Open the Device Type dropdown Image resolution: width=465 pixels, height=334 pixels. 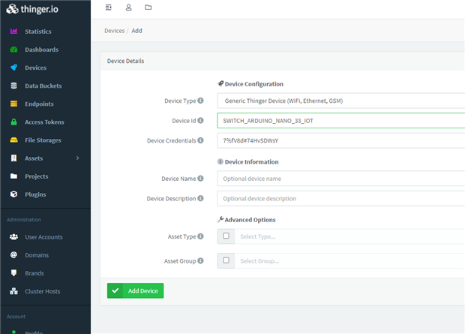(x=341, y=101)
